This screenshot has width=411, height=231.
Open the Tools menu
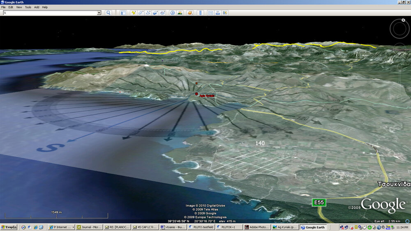pyautogui.click(x=28, y=7)
